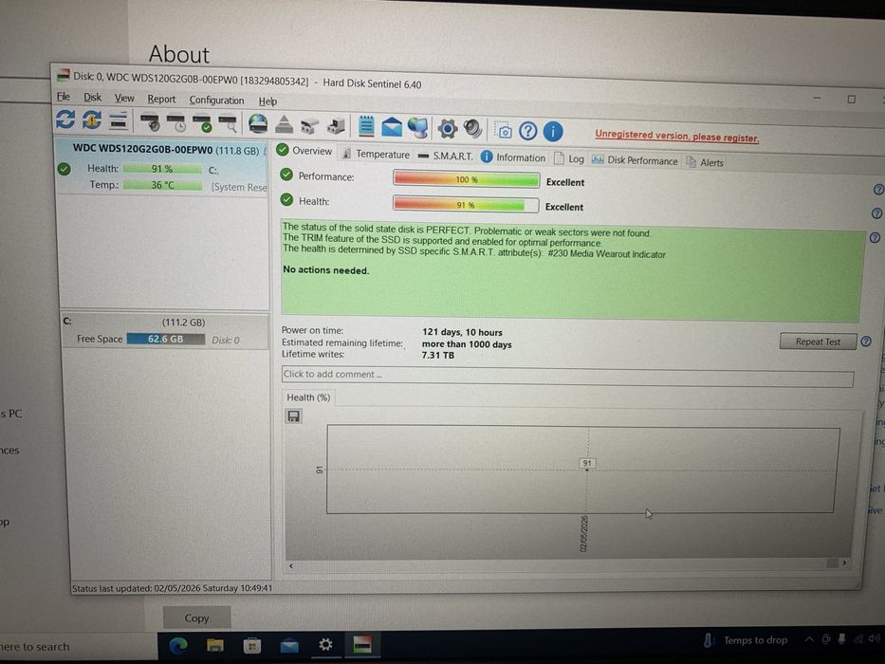Click the disk with clock icon
The image size is (885, 664).
click(x=176, y=122)
